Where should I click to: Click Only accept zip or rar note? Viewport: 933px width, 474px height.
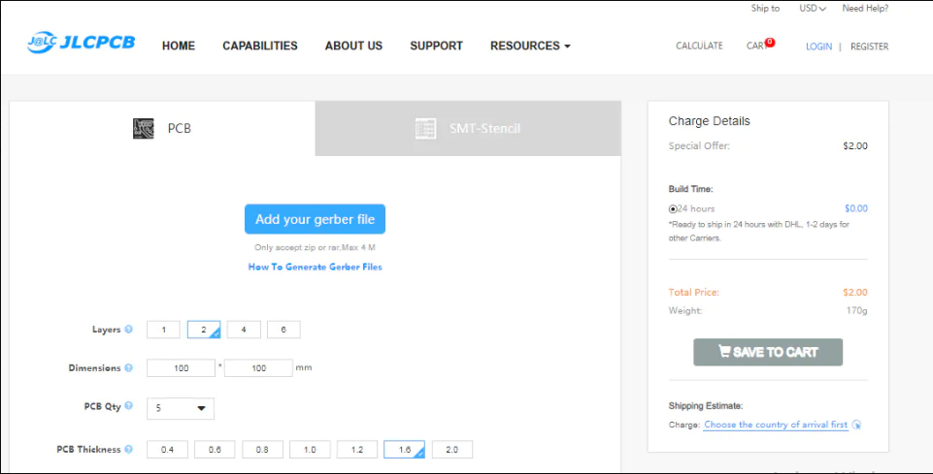(x=315, y=248)
